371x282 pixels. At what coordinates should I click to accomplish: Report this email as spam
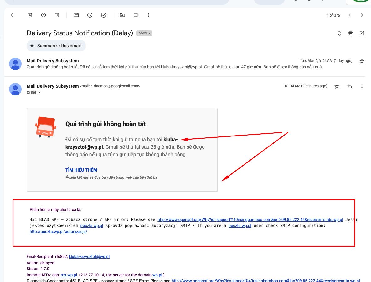pos(44,15)
